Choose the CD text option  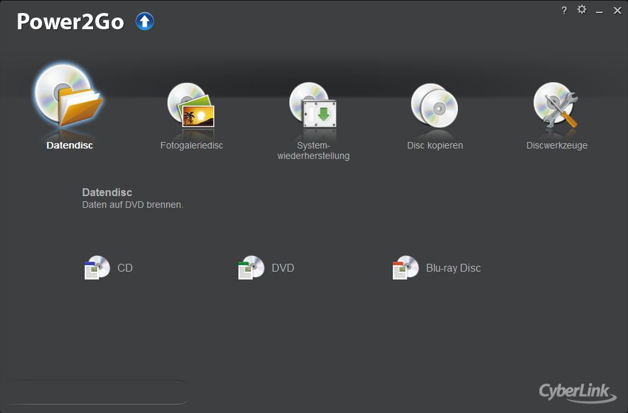click(125, 268)
